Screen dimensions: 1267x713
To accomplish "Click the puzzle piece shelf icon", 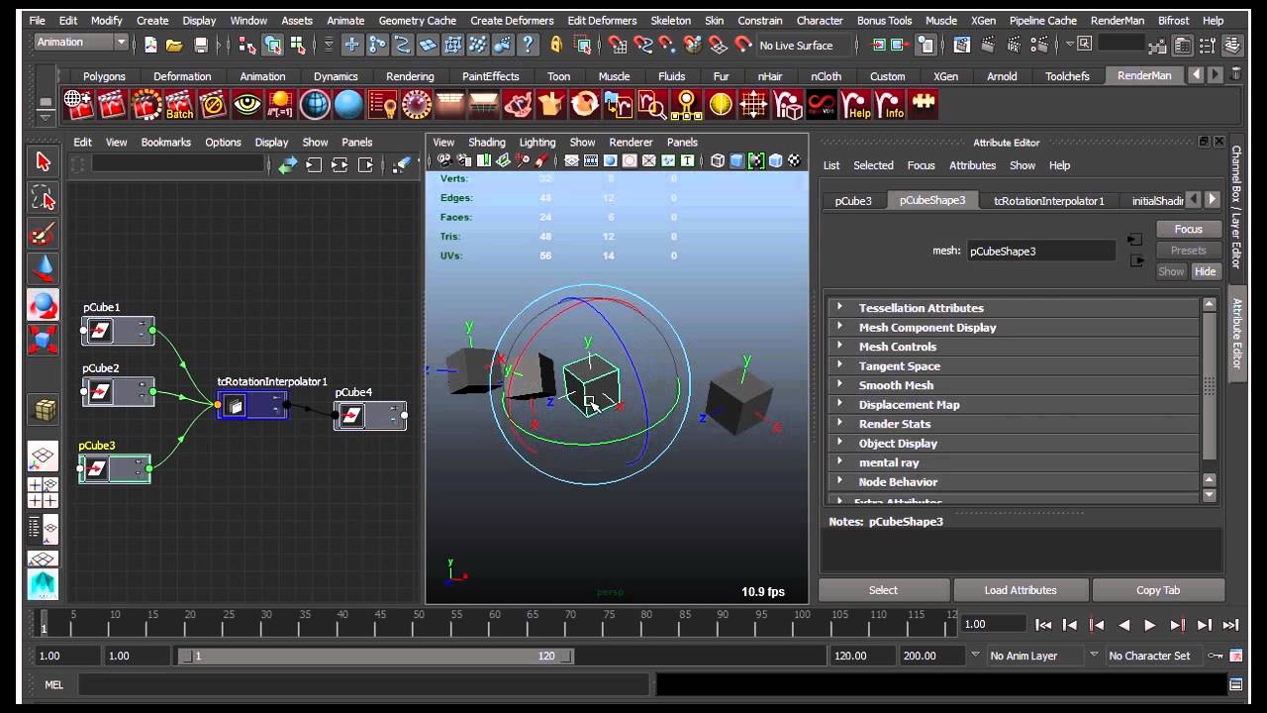I will [924, 104].
